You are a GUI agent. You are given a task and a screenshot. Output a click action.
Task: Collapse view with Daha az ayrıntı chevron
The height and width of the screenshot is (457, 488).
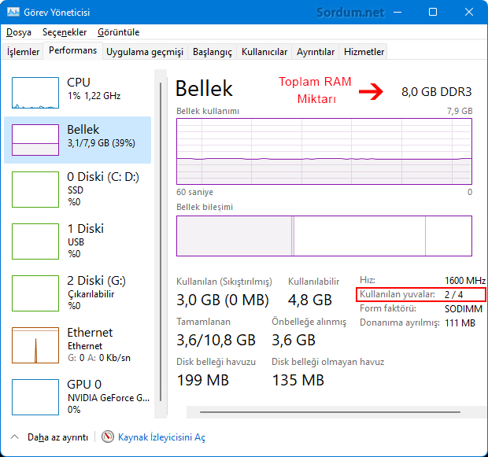16,437
